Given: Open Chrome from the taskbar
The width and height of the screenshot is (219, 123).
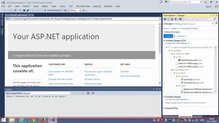Looking at the screenshot, I should pos(33,120).
